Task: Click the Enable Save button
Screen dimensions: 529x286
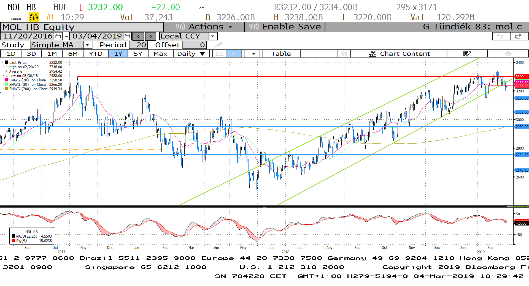Action: (x=285, y=27)
